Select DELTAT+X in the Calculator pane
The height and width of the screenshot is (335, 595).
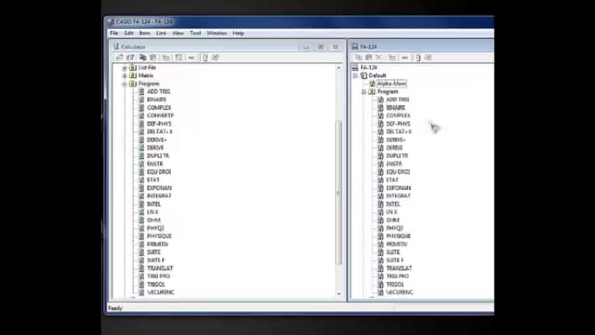click(159, 132)
